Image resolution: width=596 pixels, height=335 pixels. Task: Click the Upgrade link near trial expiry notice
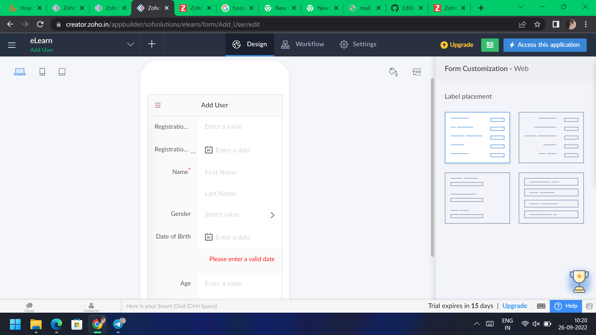click(514, 306)
